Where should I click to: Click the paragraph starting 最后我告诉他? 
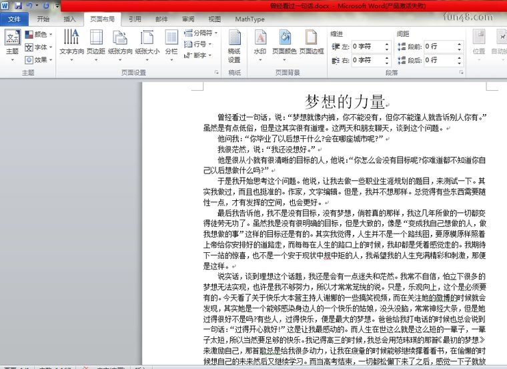(345, 240)
